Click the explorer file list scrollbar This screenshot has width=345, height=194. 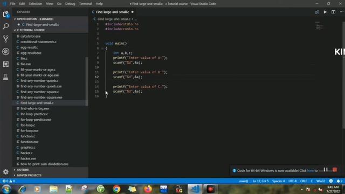tap(87, 81)
